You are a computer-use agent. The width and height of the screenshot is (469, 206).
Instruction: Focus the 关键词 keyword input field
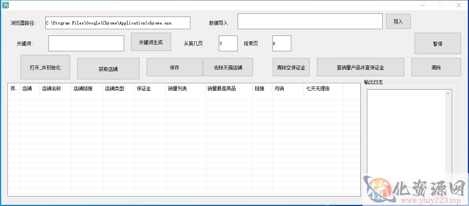86,43
